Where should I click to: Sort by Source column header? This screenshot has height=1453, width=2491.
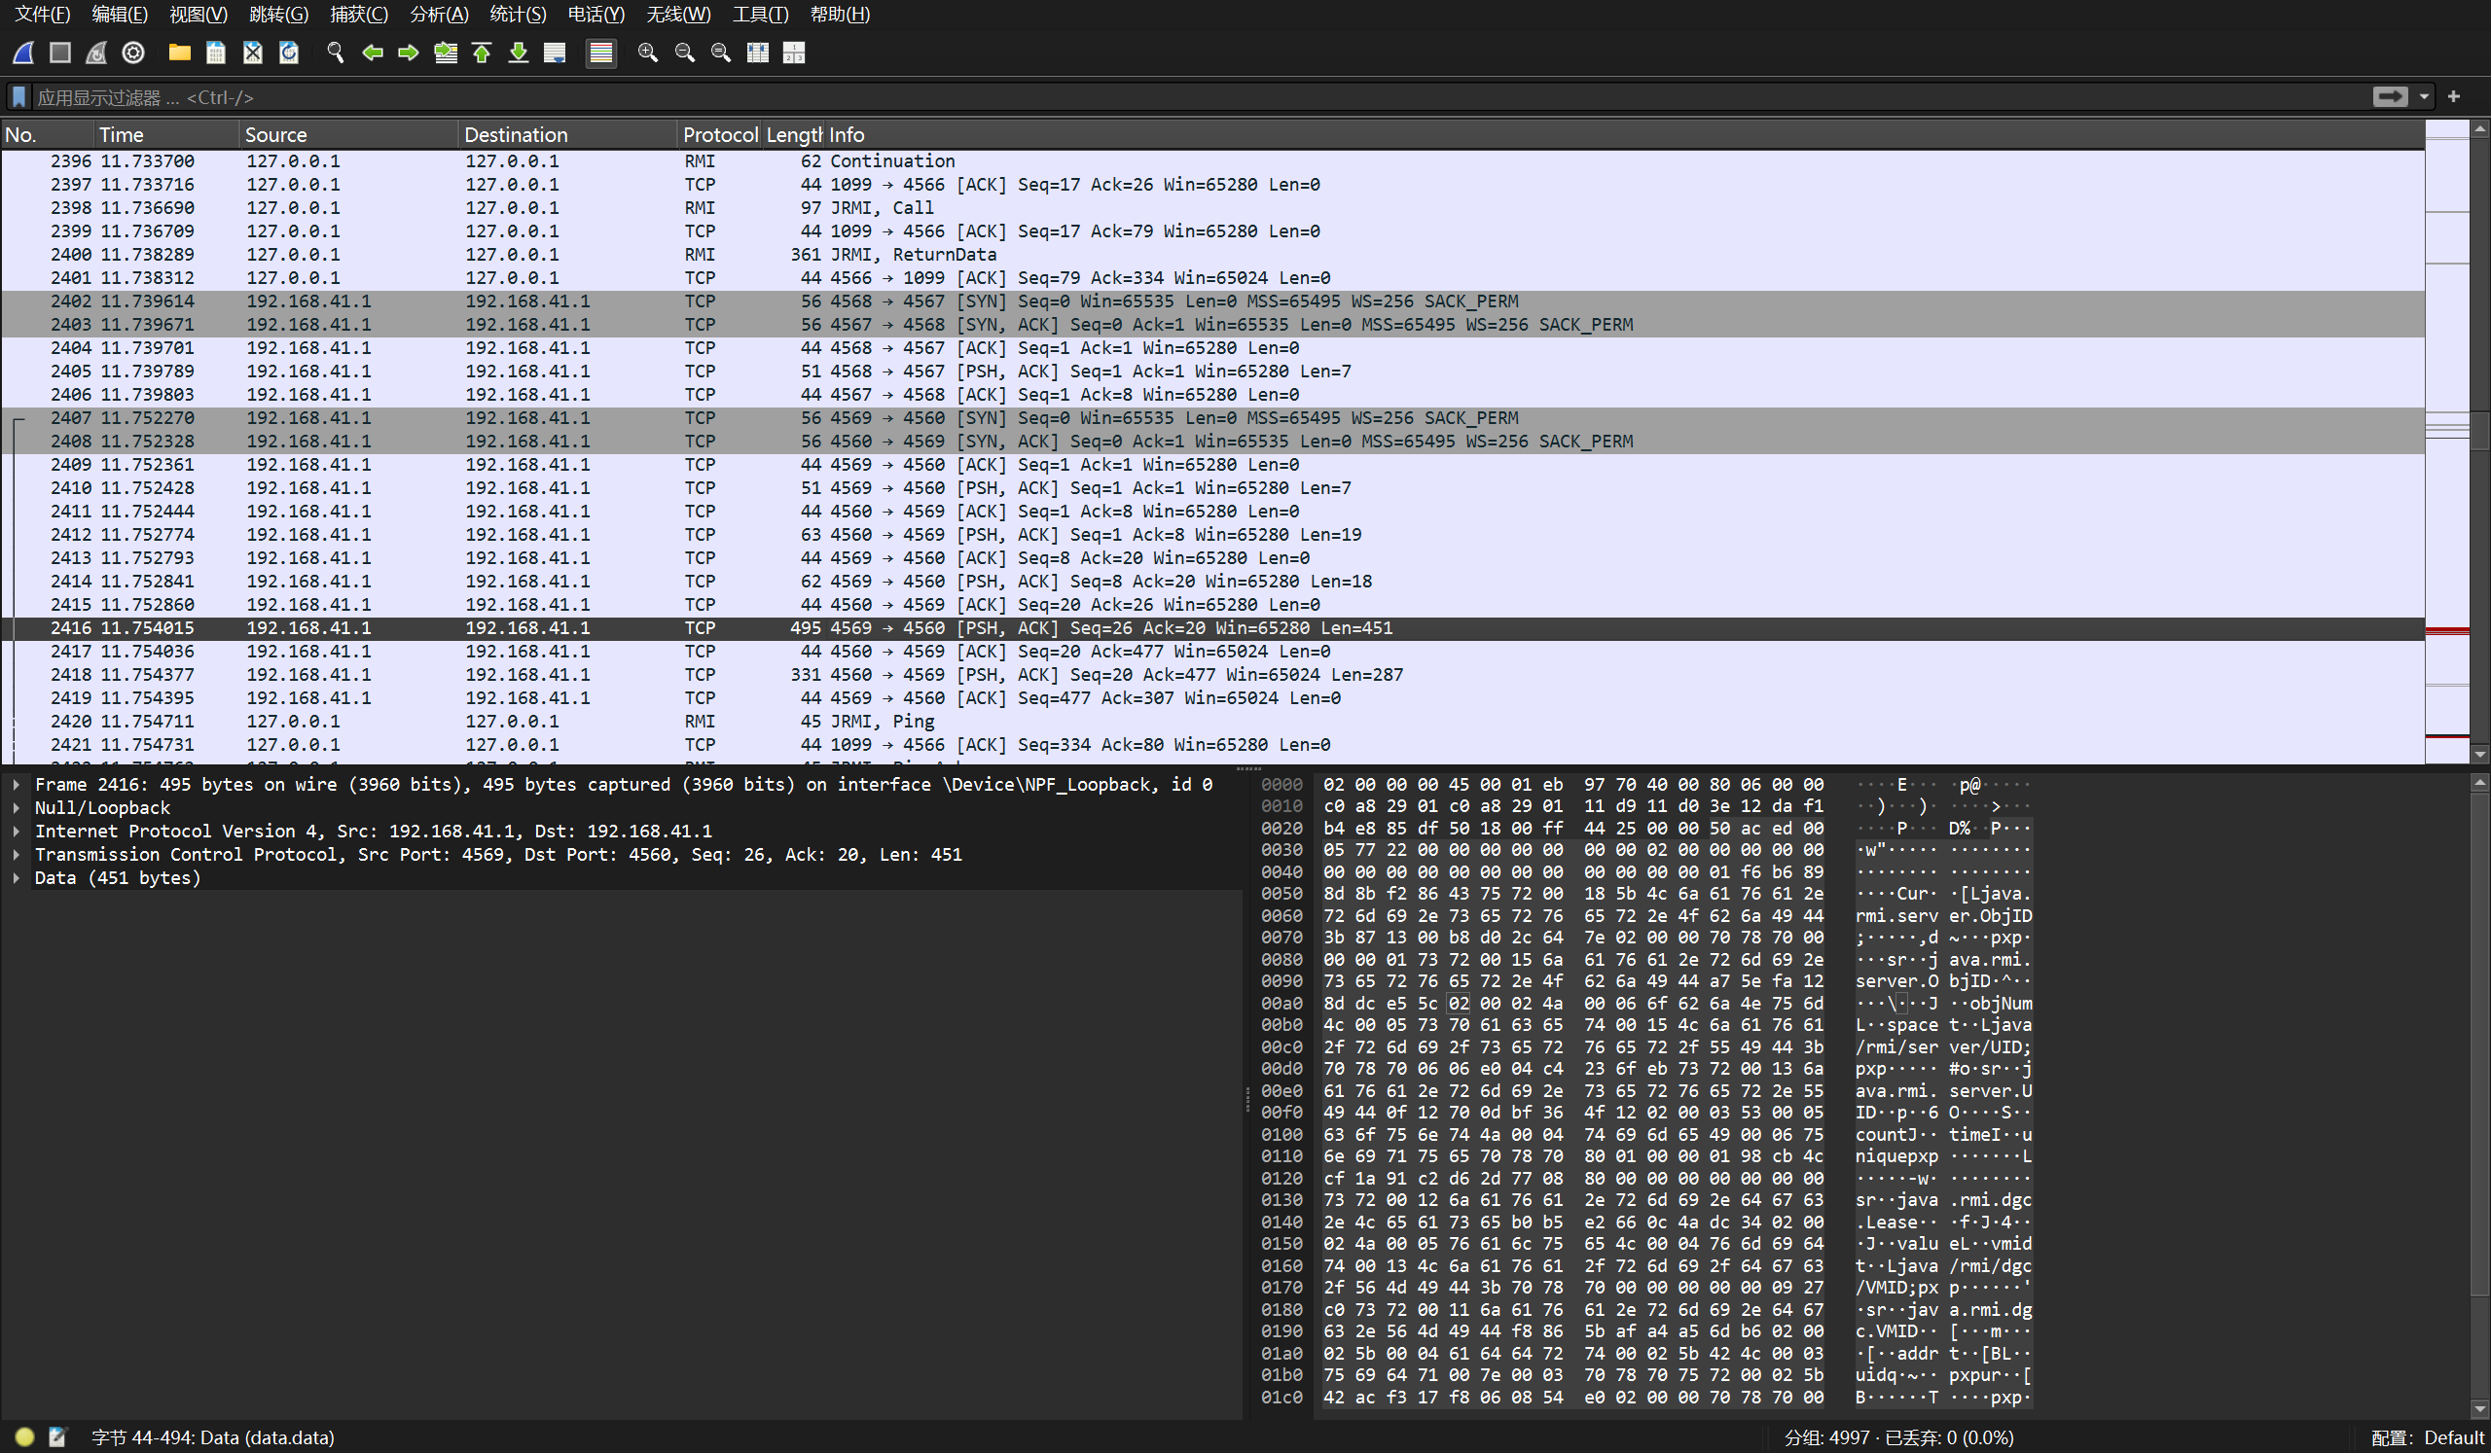pos(349,134)
